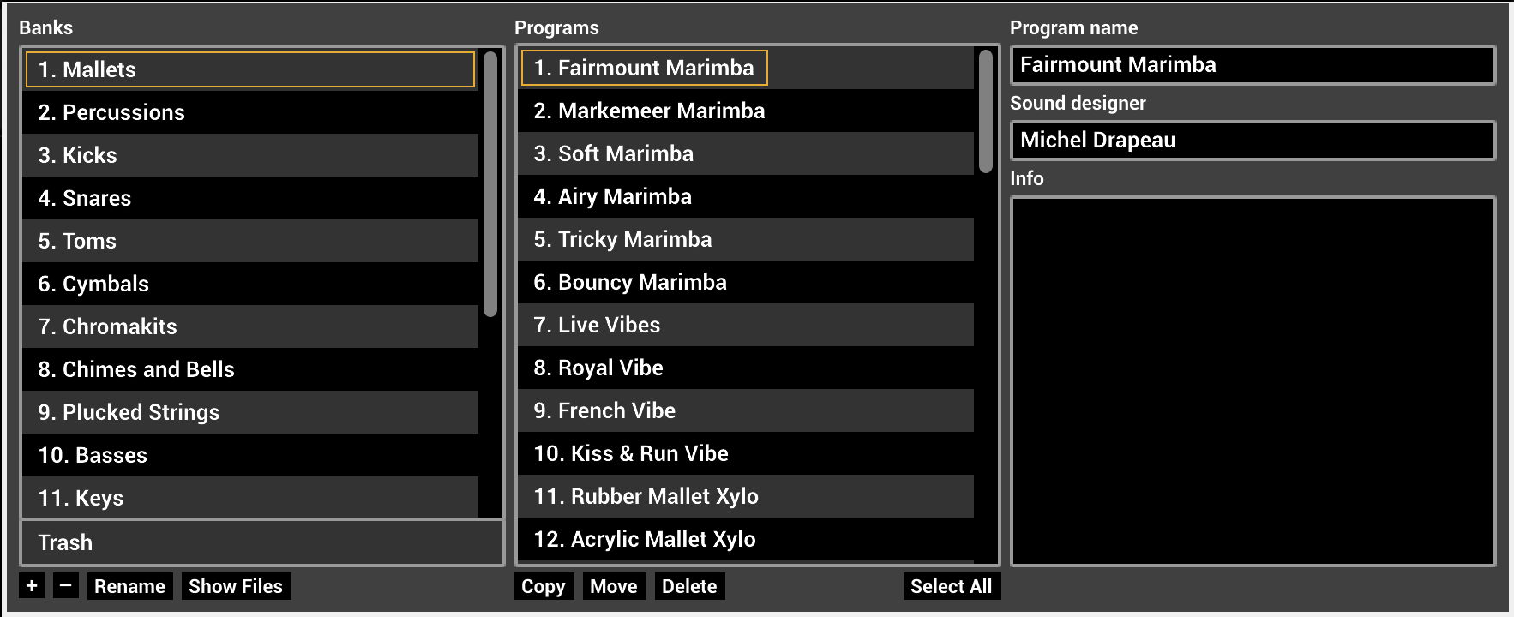The image size is (1514, 617).
Task: Click the Program name text field
Action: [1253, 65]
